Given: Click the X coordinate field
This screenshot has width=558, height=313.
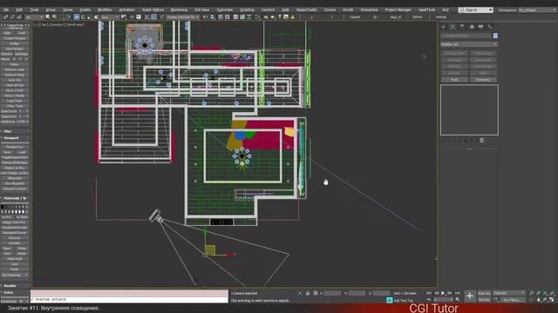Looking at the screenshot, I should 332,294.
